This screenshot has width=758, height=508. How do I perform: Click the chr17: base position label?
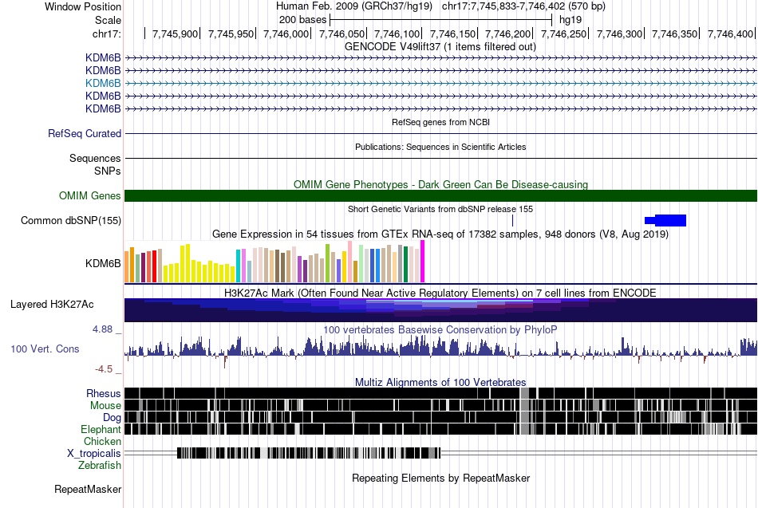click(x=107, y=33)
